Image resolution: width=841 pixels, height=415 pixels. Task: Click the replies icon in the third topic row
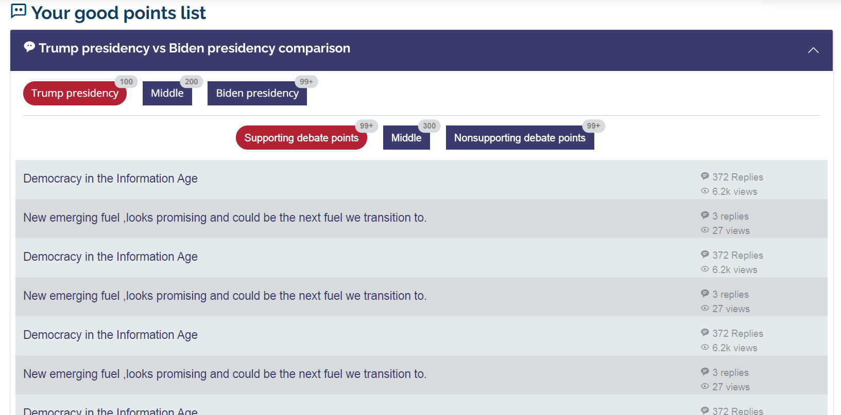[705, 255]
